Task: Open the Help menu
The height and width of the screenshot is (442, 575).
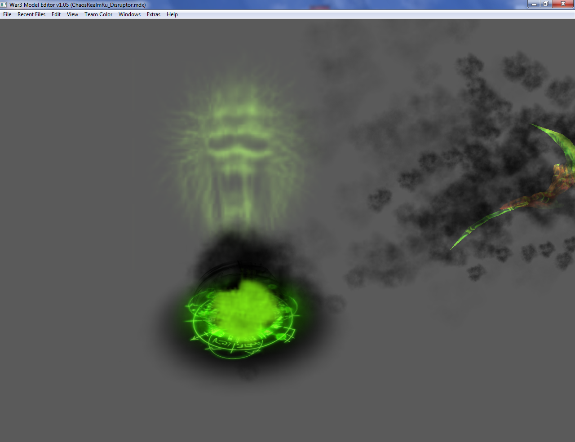Action: 172,14
